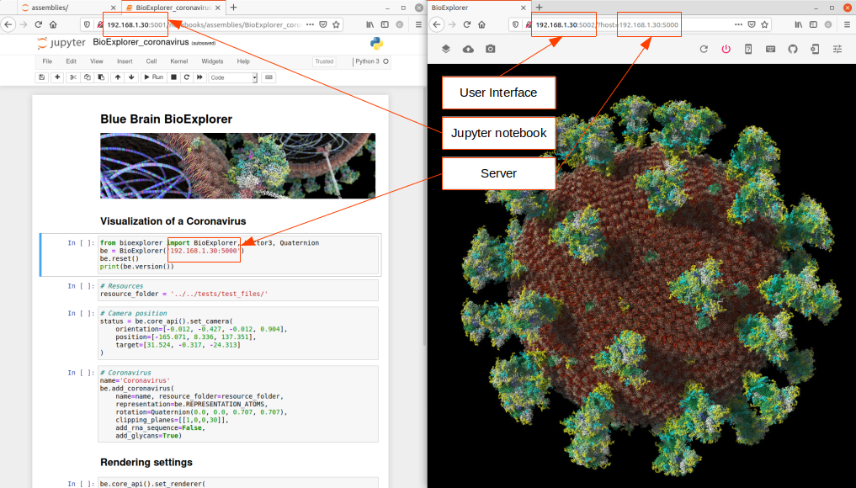
Task: Take a snapshot with the camera icon
Action: pyautogui.click(x=490, y=49)
